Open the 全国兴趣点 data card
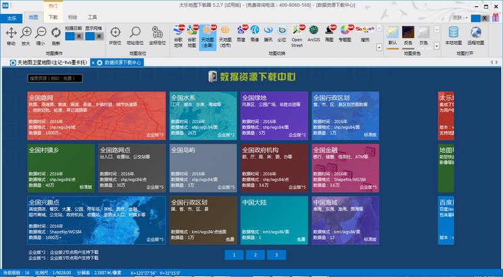 (x=97, y=220)
